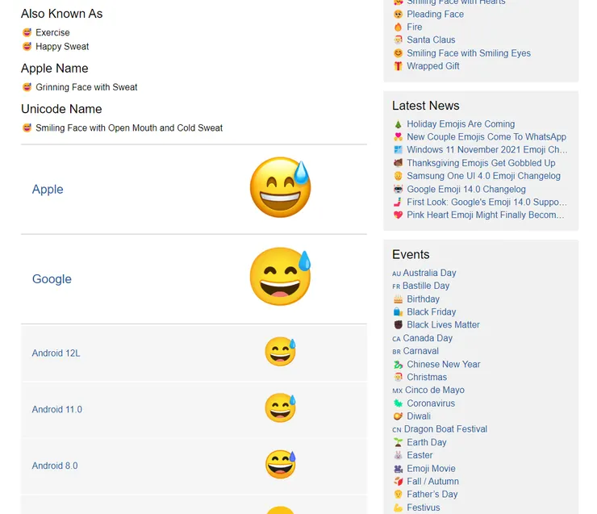
Task: Click the Android 12L emoji image
Action: tap(280, 352)
